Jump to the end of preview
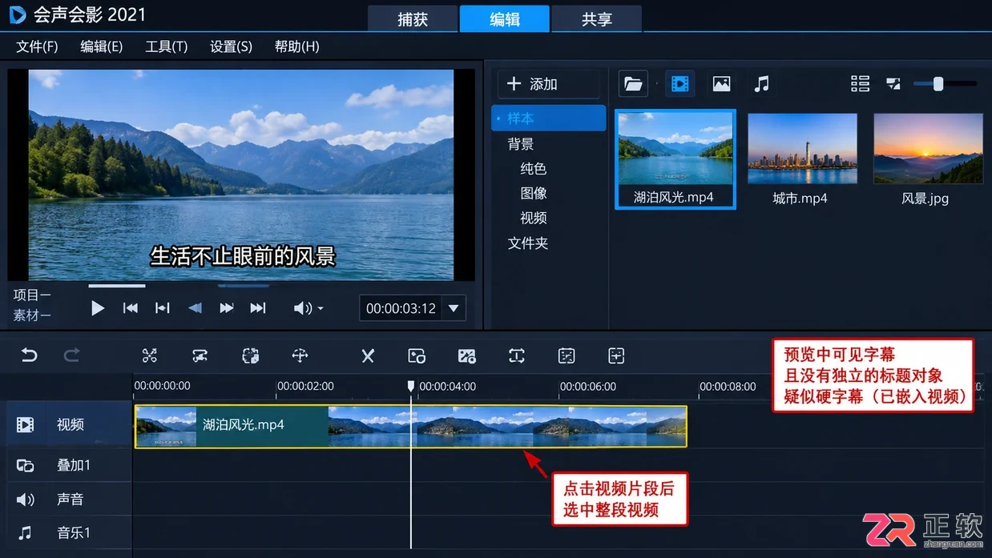The image size is (992, 558). point(258,308)
